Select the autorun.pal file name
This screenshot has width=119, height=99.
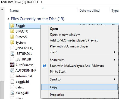click(24, 76)
